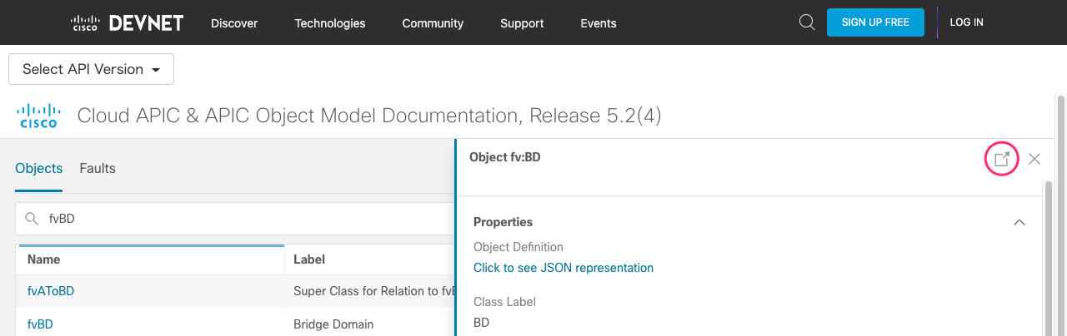The image size is (1067, 336).
Task: Click the Properties section heading
Action: pos(503,222)
